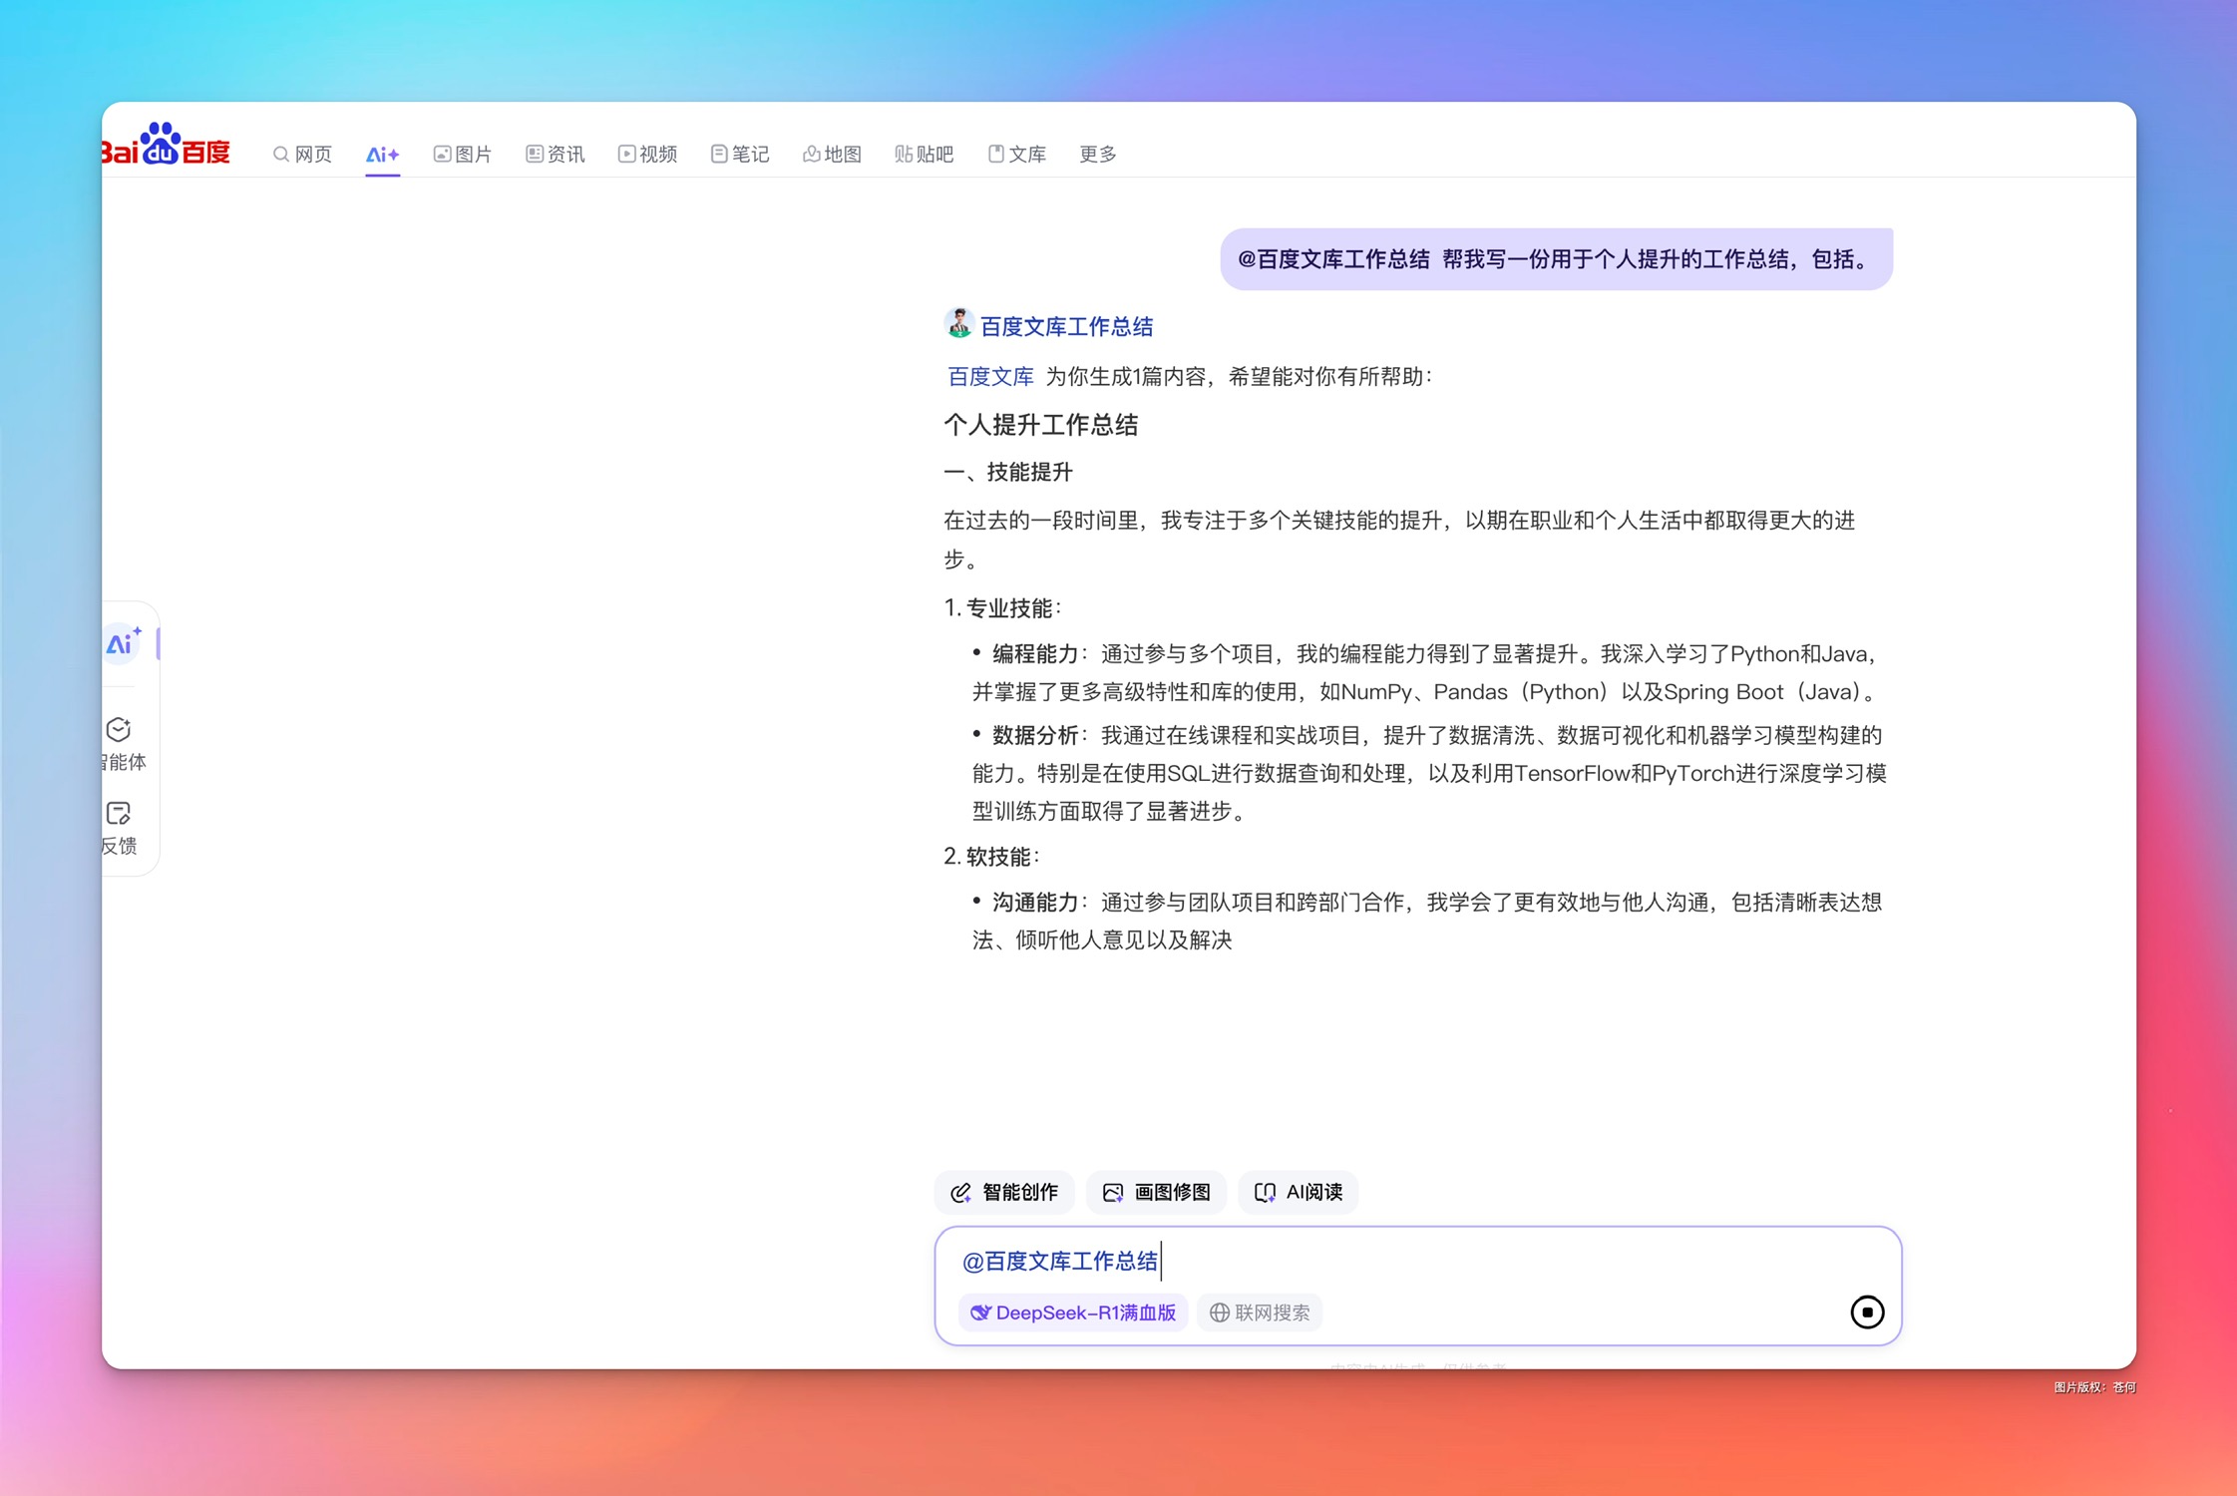This screenshot has height=1496, width=2237.
Task: Select the Ai+ tab
Action: [x=382, y=154]
